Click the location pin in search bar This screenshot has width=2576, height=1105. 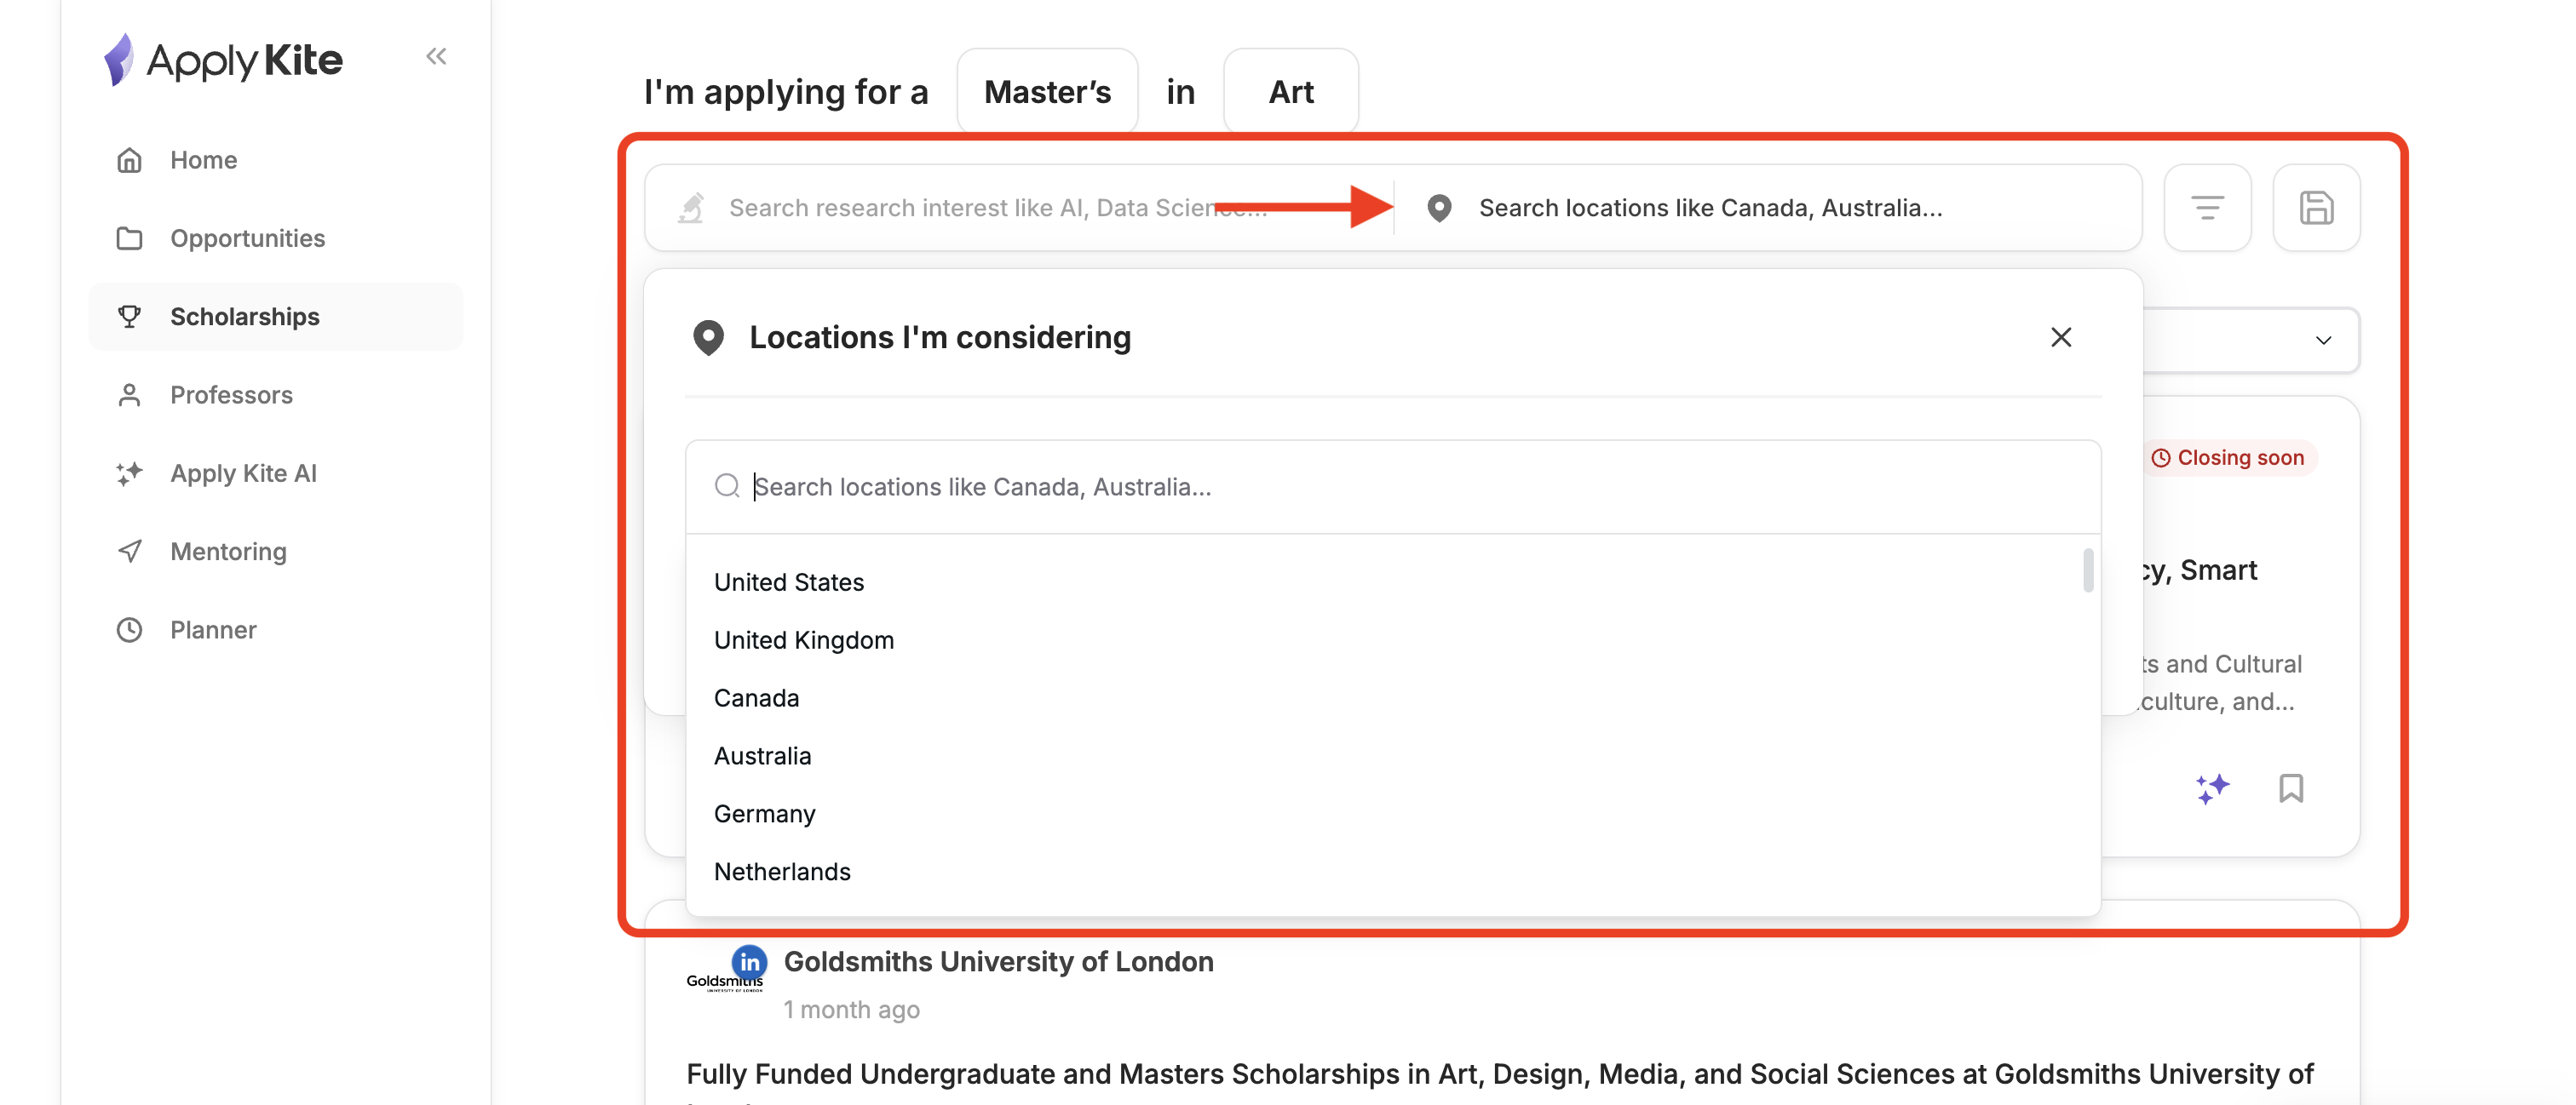pyautogui.click(x=1439, y=208)
